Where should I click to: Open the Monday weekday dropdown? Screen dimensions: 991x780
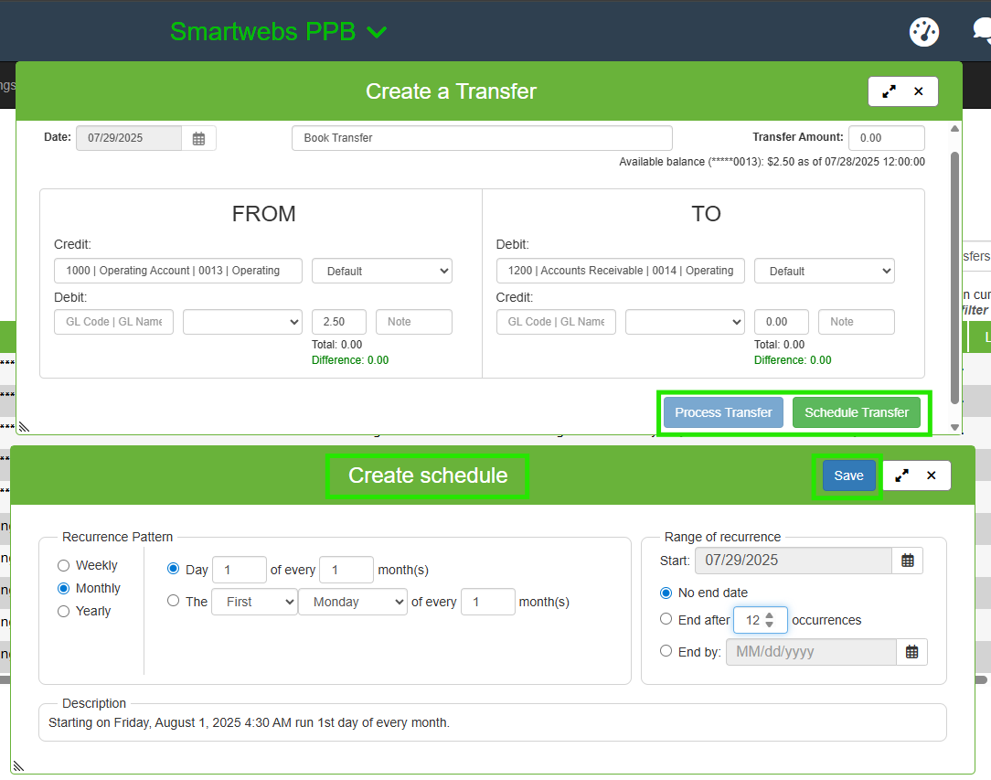(x=352, y=602)
